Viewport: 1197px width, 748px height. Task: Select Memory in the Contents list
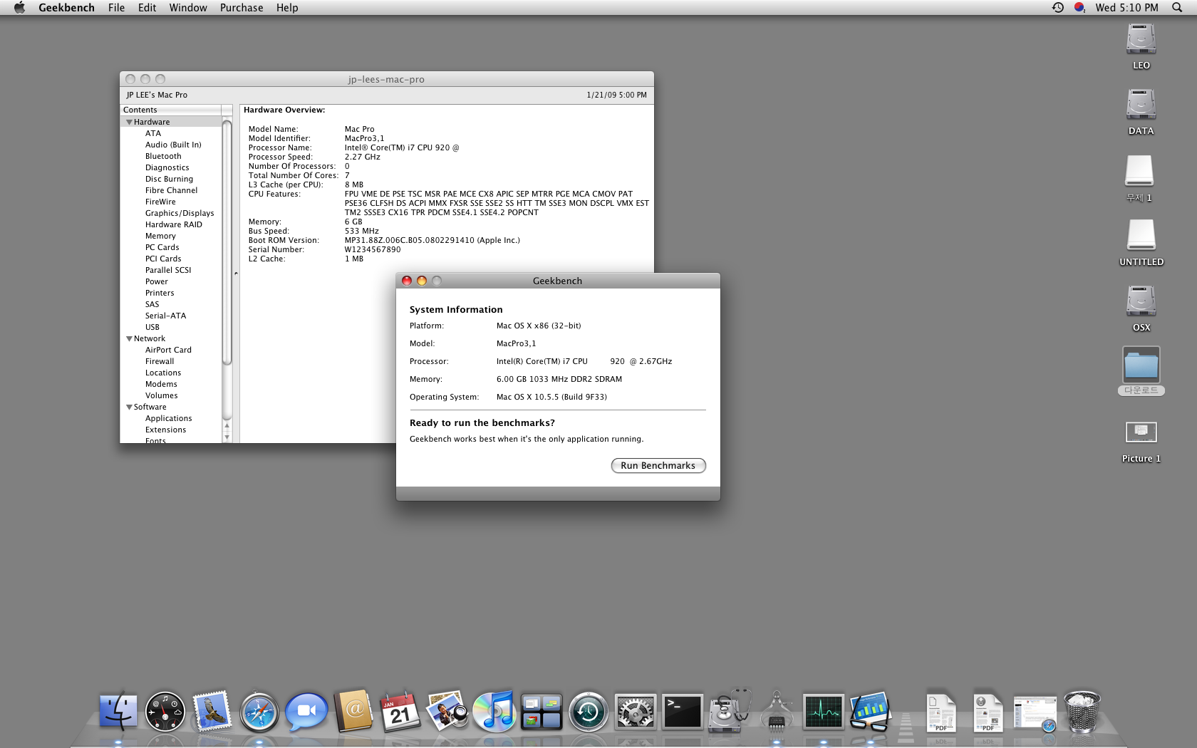click(160, 236)
